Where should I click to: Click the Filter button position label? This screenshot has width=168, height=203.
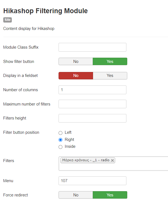[21, 132]
